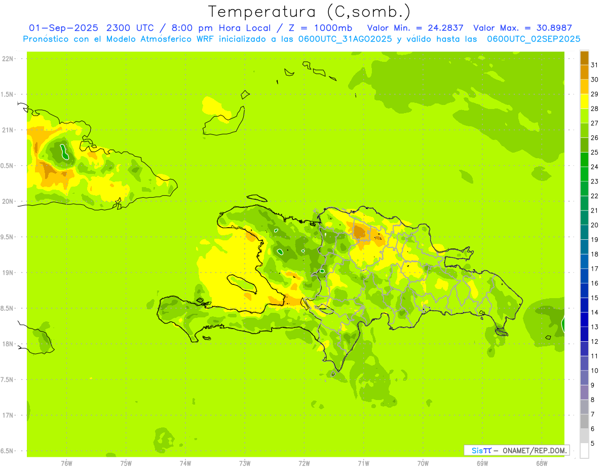Select the legend swatch between 30 and 31
The height and width of the screenshot is (470, 608).
(584, 72)
